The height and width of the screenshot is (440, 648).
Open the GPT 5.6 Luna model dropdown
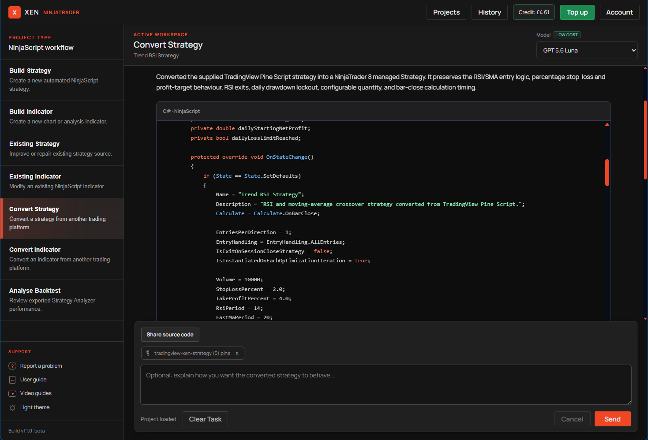[587, 50]
